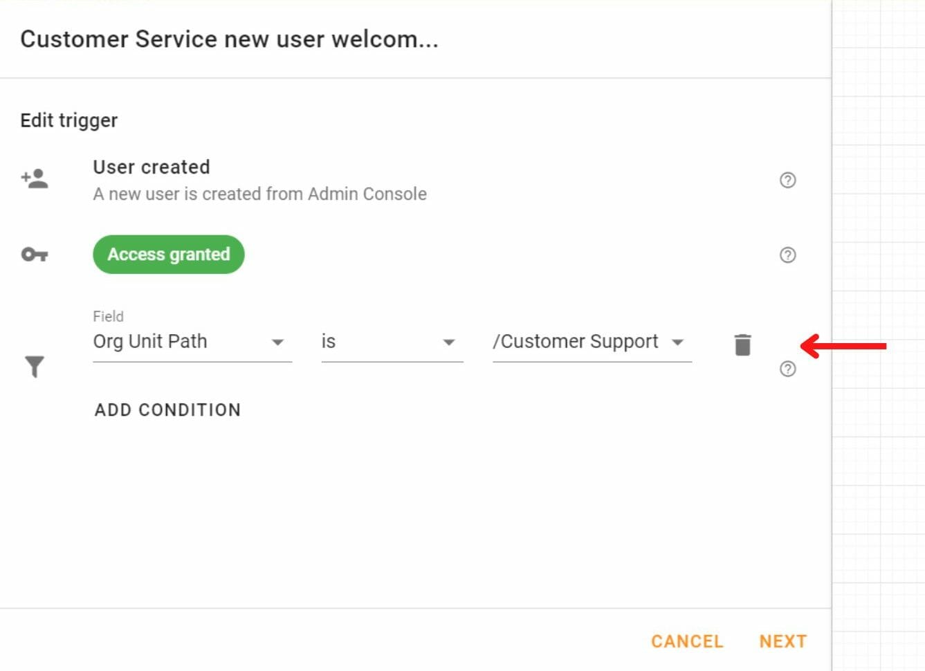Click the key icon next to Access granted
This screenshot has width=925, height=671.
(35, 255)
